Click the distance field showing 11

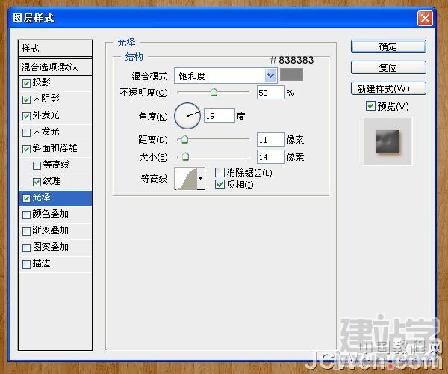[x=270, y=140]
